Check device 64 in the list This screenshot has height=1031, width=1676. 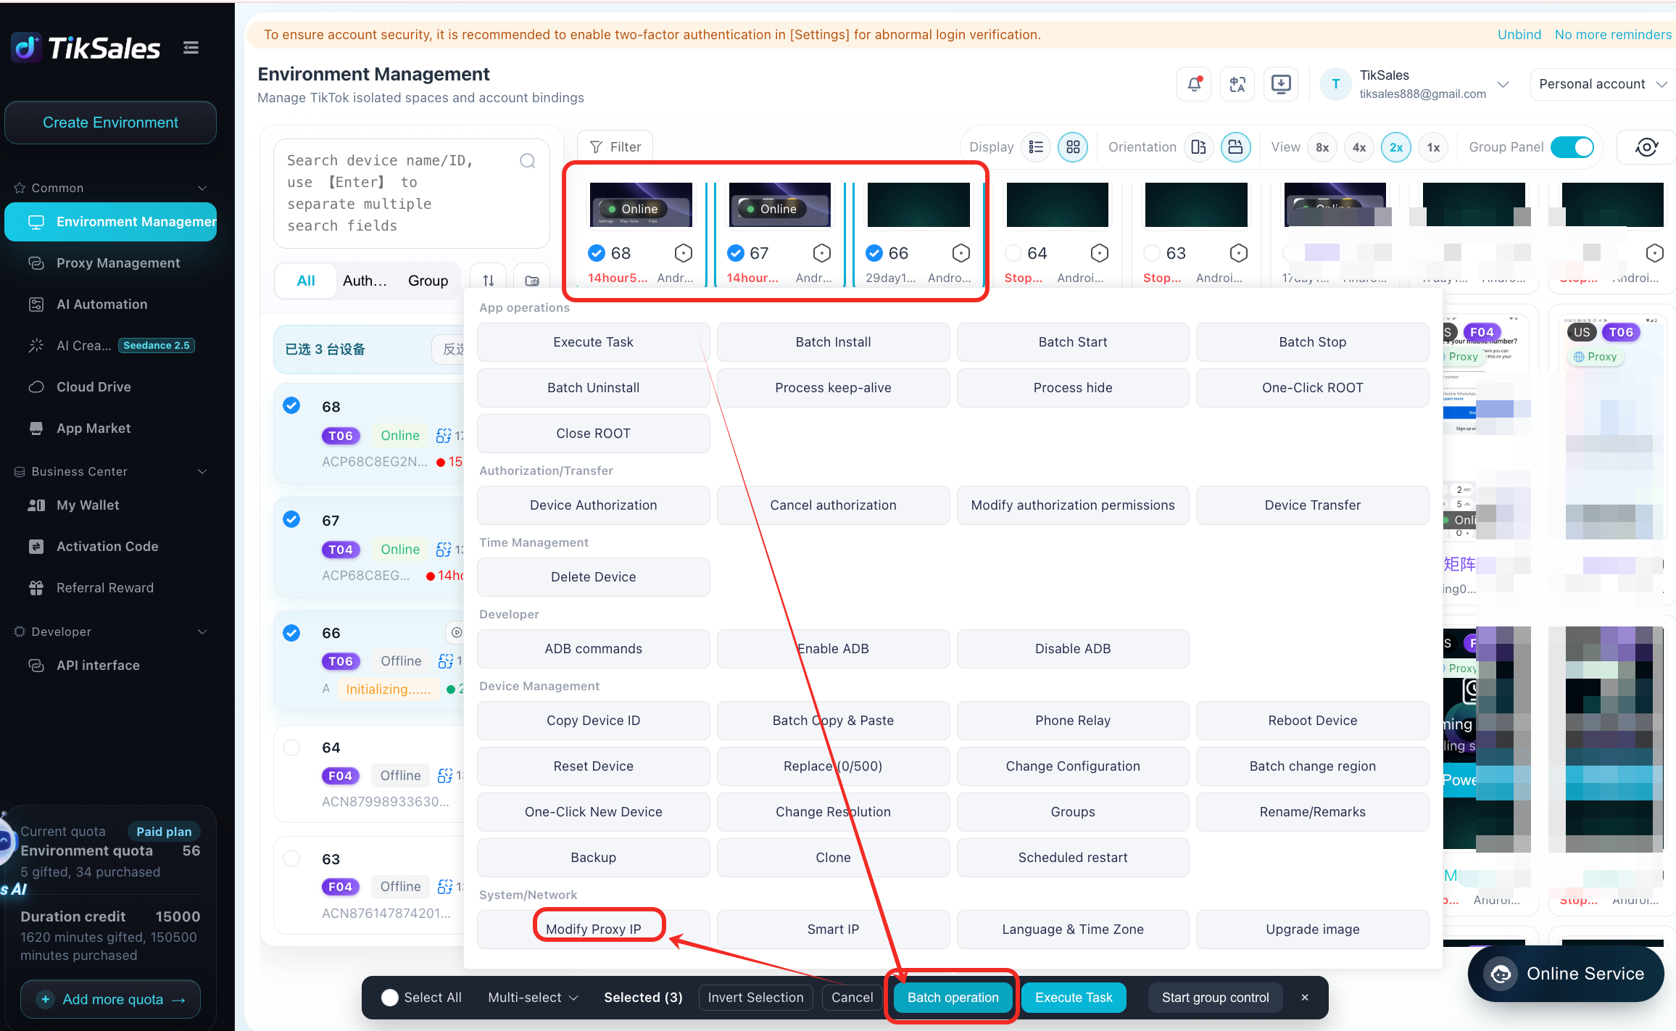291,748
